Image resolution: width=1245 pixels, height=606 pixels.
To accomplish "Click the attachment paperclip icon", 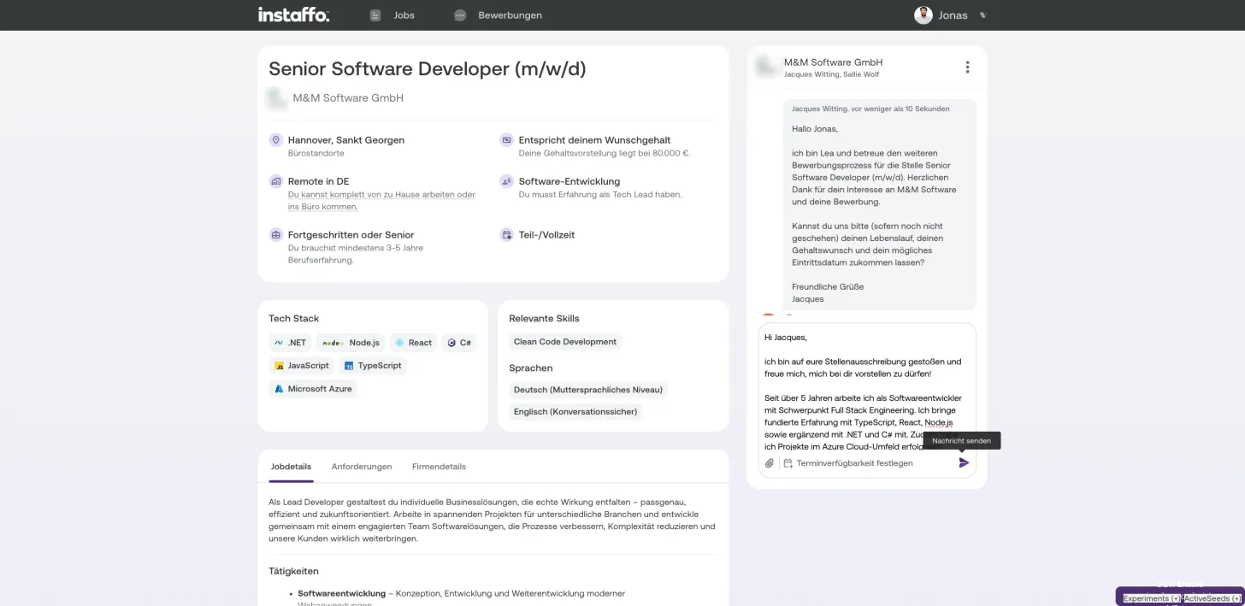I will (x=769, y=463).
